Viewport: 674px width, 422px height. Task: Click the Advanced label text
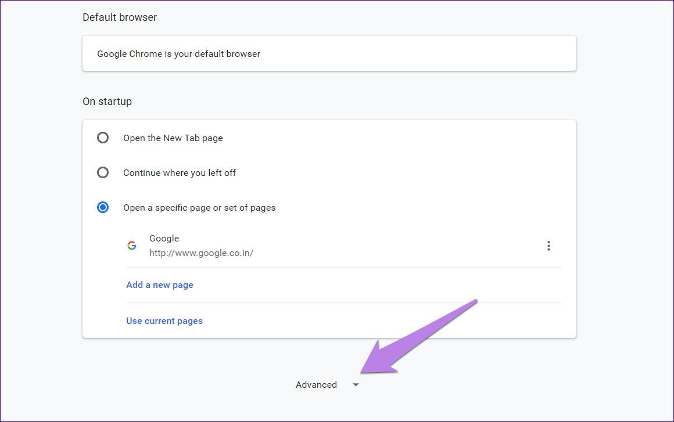tap(316, 385)
